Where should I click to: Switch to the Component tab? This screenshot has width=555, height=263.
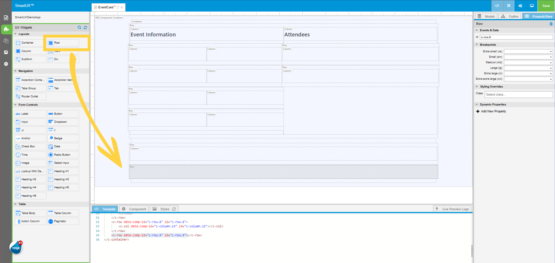pyautogui.click(x=134, y=209)
